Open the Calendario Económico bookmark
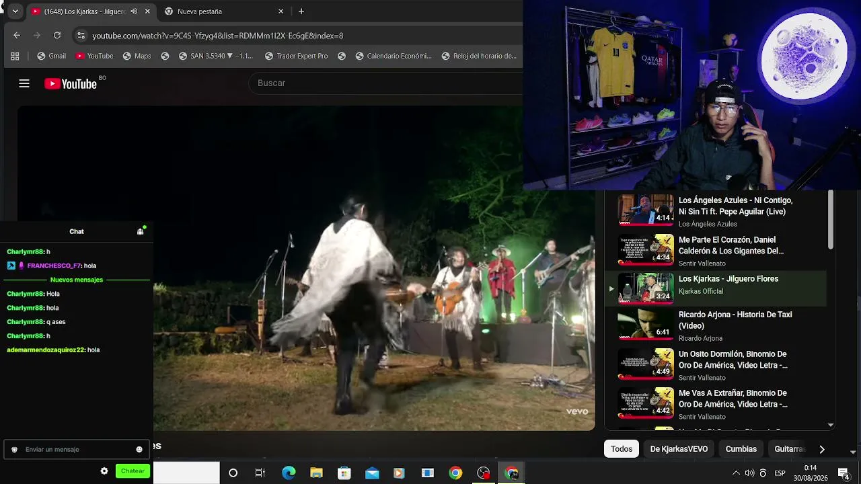This screenshot has height=484, width=861. [393, 56]
